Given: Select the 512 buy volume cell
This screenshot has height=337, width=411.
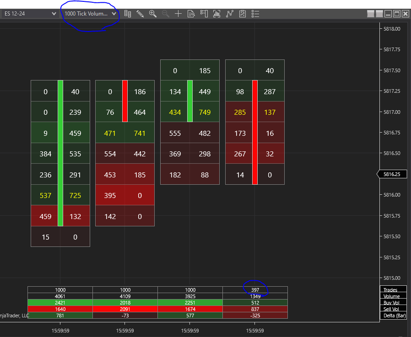Looking at the screenshot, I should pyautogui.click(x=255, y=303).
